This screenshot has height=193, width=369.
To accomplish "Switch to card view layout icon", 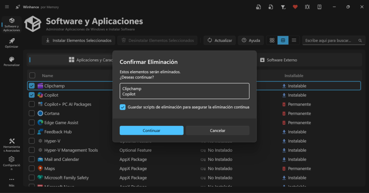I will [272, 40].
